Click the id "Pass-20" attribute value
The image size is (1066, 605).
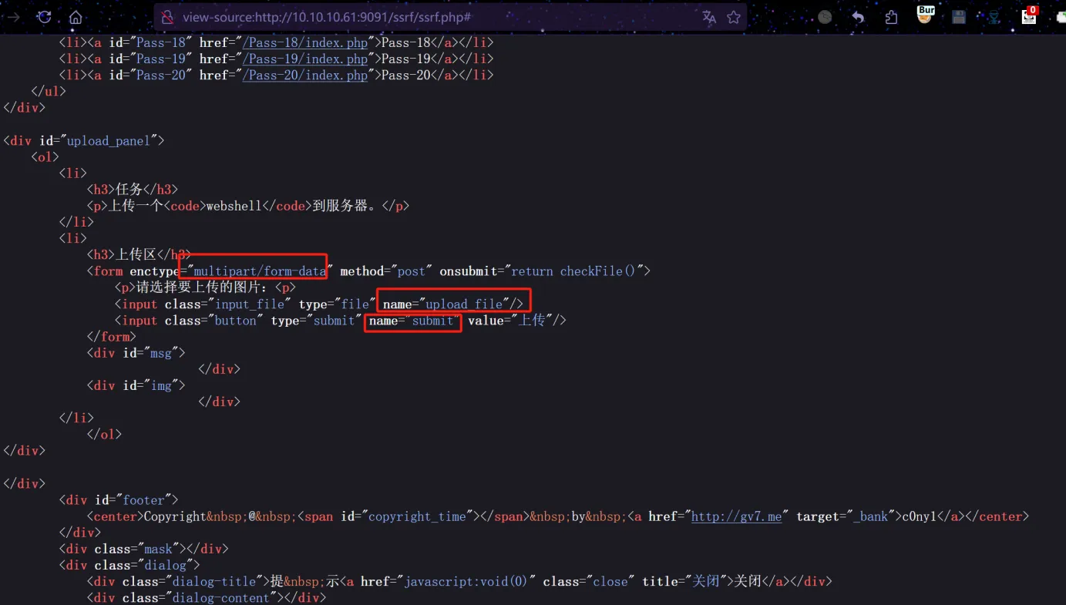[161, 75]
